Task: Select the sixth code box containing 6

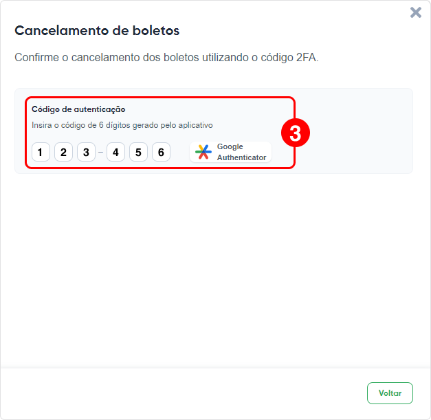Action: (x=161, y=152)
